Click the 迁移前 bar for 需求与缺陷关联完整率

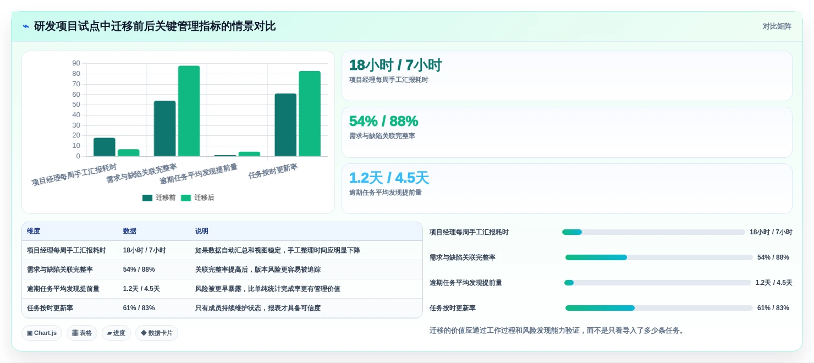point(165,129)
